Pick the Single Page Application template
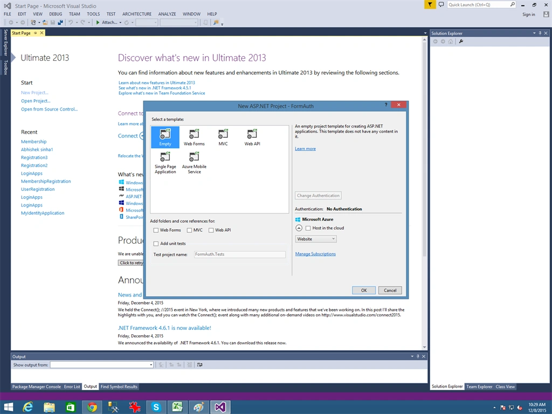The image size is (552, 414). coord(165,162)
